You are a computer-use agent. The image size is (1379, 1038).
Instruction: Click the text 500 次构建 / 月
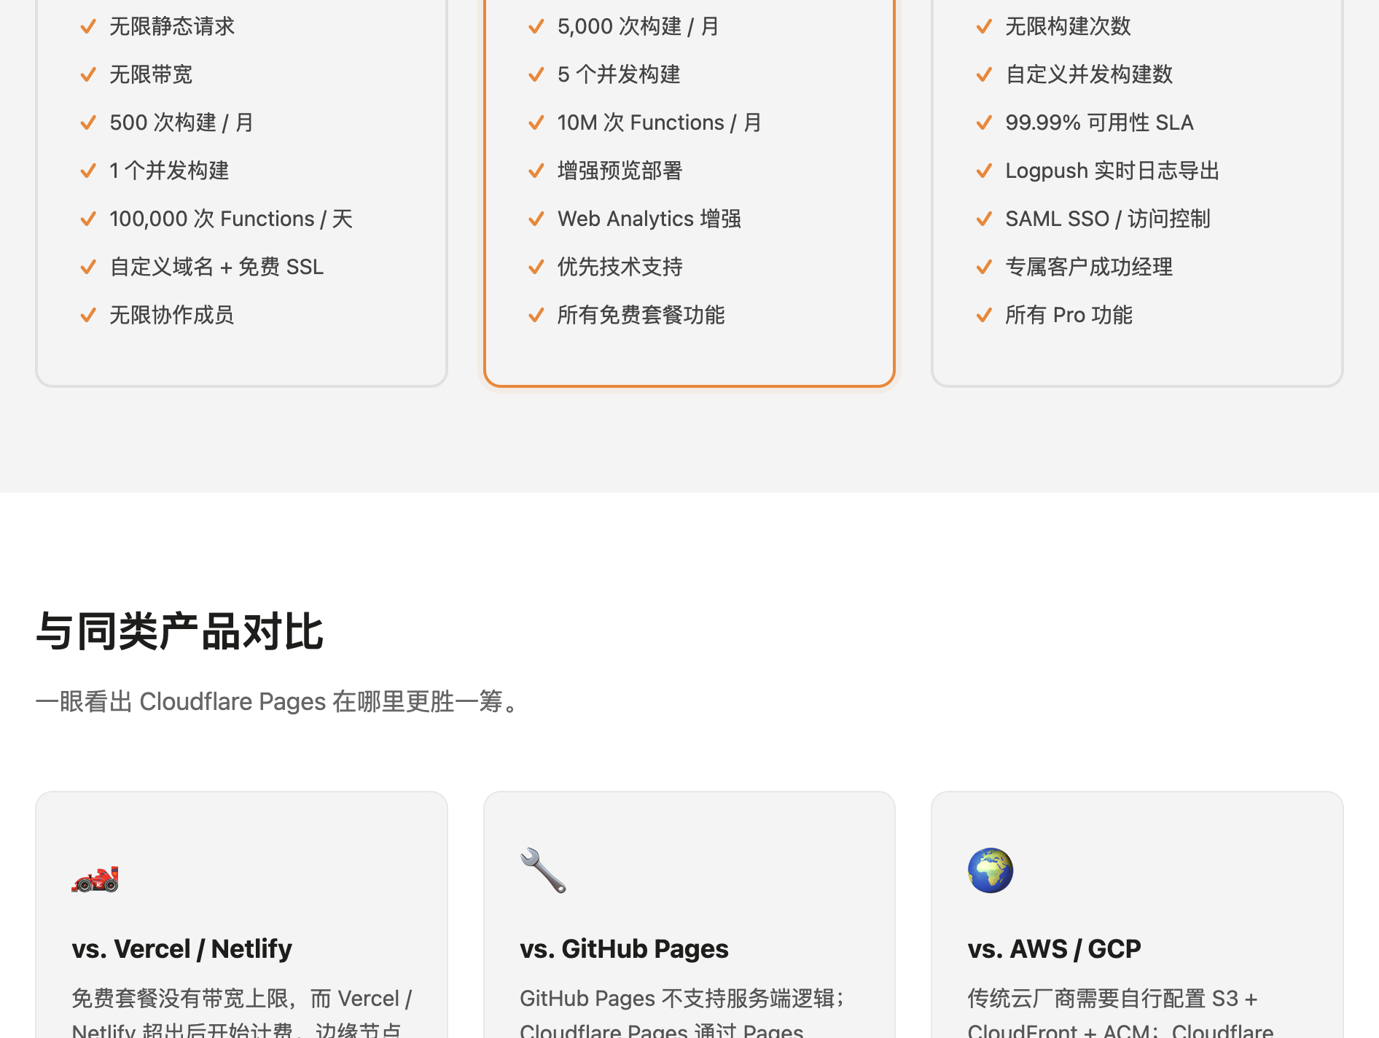[x=181, y=122]
